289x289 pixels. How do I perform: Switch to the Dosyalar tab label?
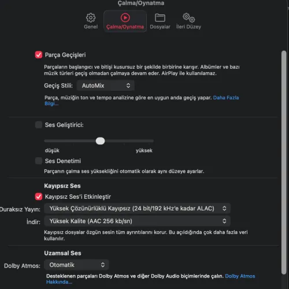point(160,27)
